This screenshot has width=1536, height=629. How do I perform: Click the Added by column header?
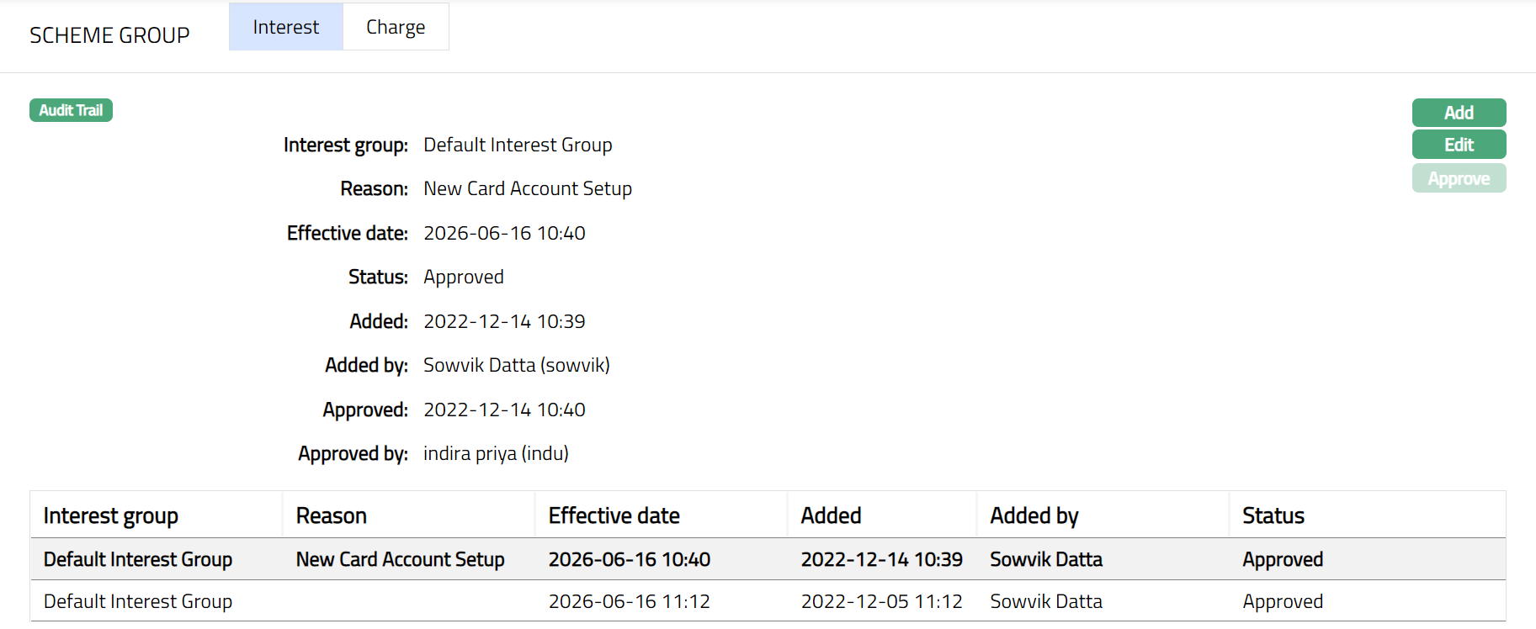point(1034,515)
